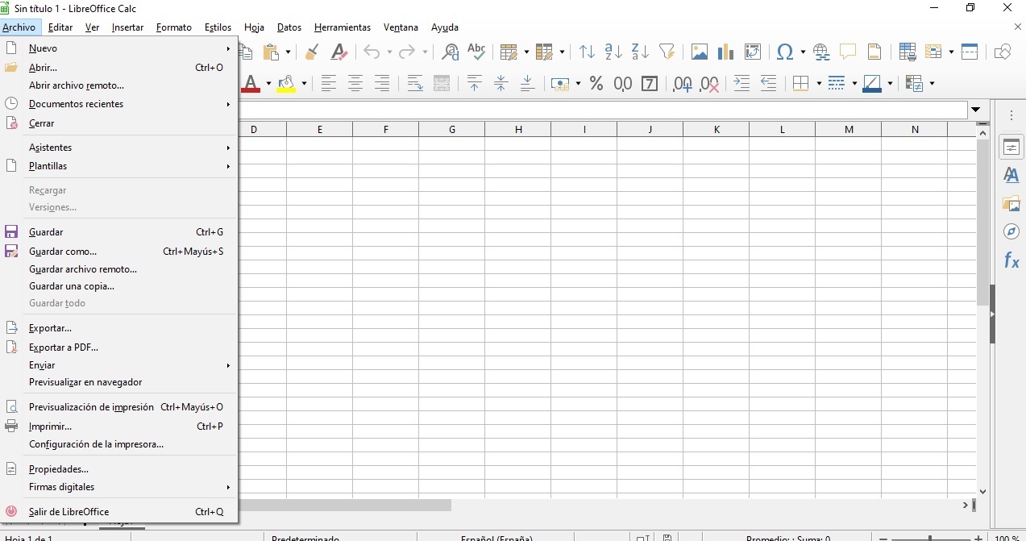Screen dimensions: 1026x541
Task: Open sidebar Styles panel icon
Action: [x=1011, y=175]
